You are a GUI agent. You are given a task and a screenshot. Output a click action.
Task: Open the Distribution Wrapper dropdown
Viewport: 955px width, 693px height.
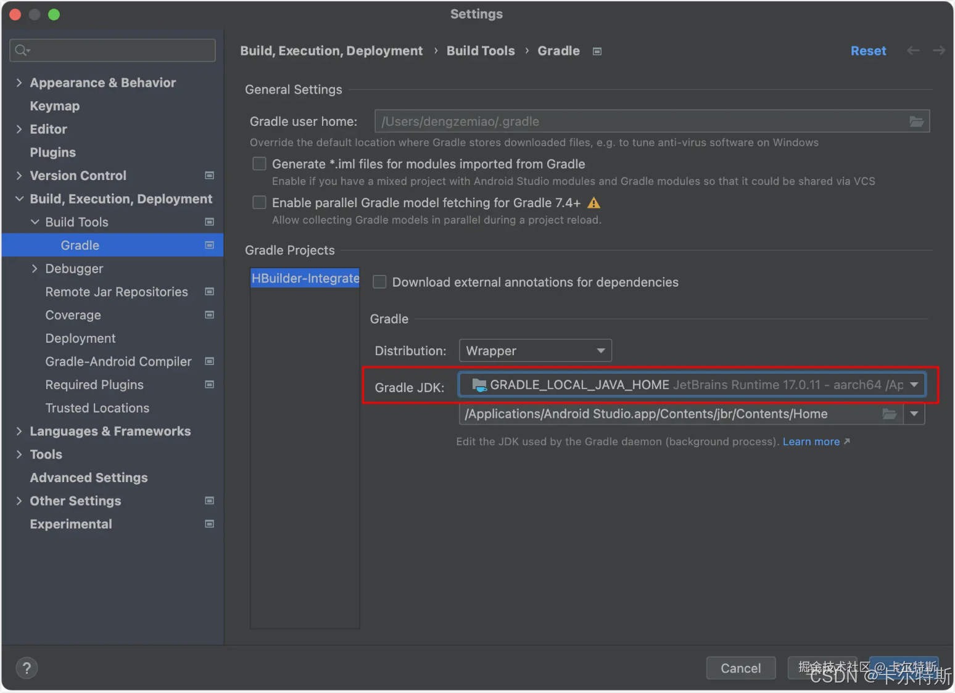tap(535, 351)
